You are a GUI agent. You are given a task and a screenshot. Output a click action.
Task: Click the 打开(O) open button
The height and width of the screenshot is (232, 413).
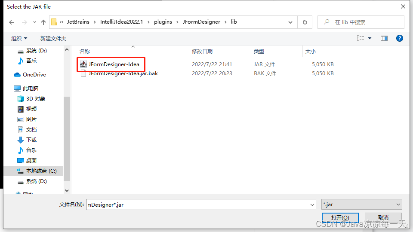tap(340, 218)
